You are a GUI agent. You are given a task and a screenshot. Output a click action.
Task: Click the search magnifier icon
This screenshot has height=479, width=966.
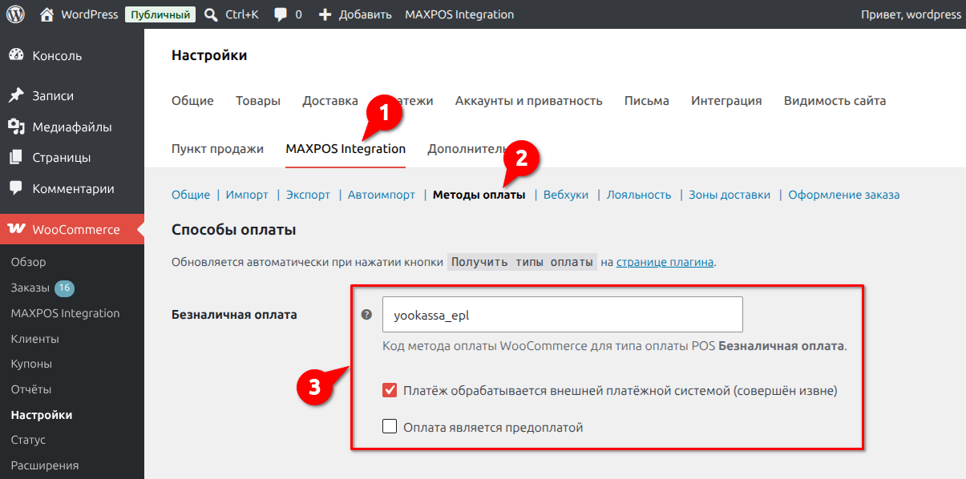coord(211,14)
